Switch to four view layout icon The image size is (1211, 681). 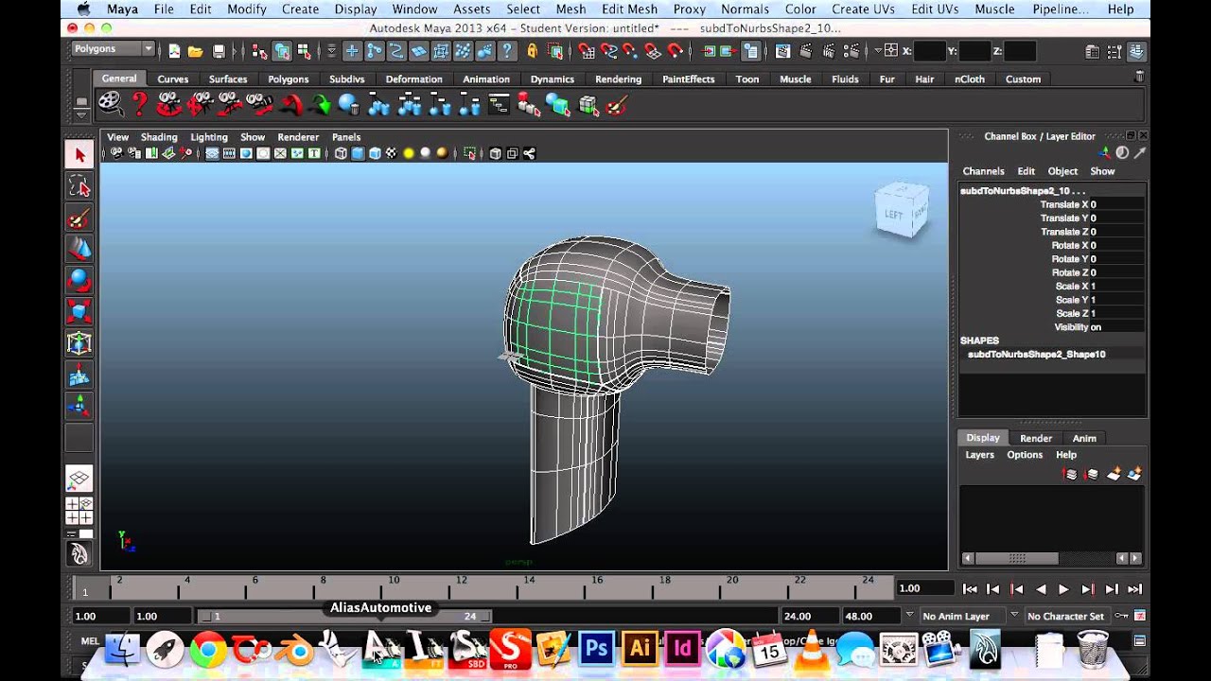click(79, 512)
